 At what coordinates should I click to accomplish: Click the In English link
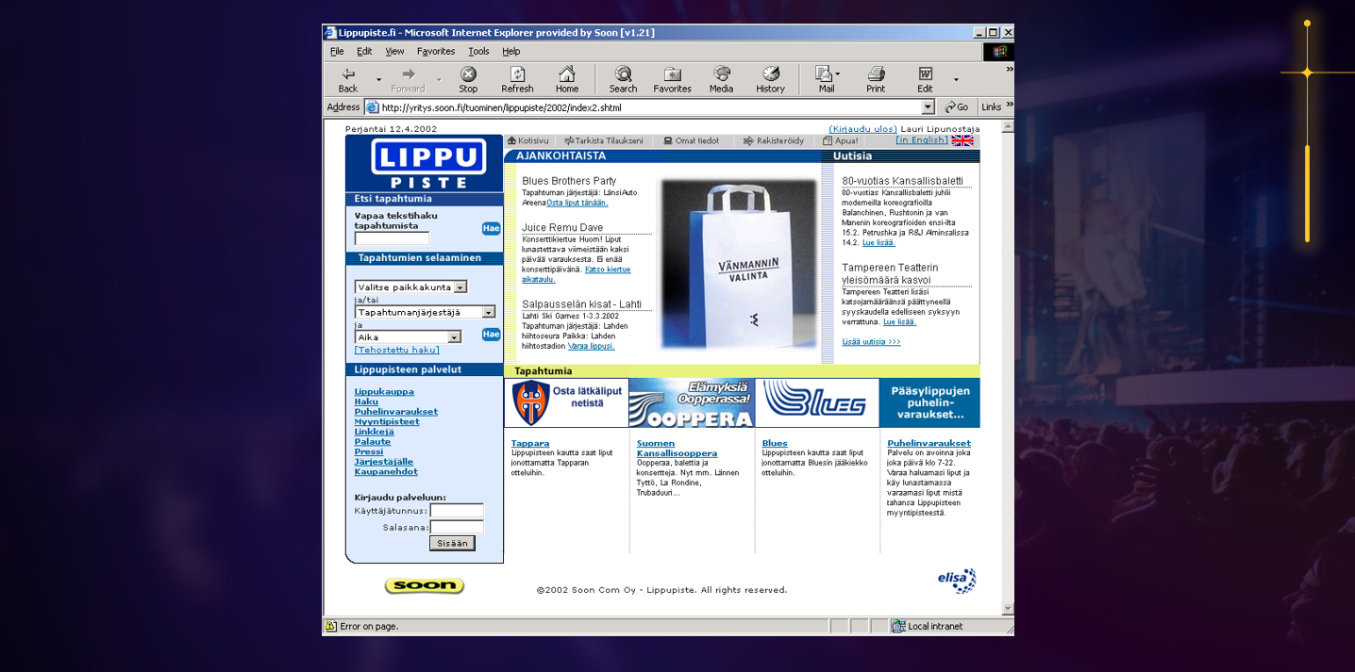(922, 140)
